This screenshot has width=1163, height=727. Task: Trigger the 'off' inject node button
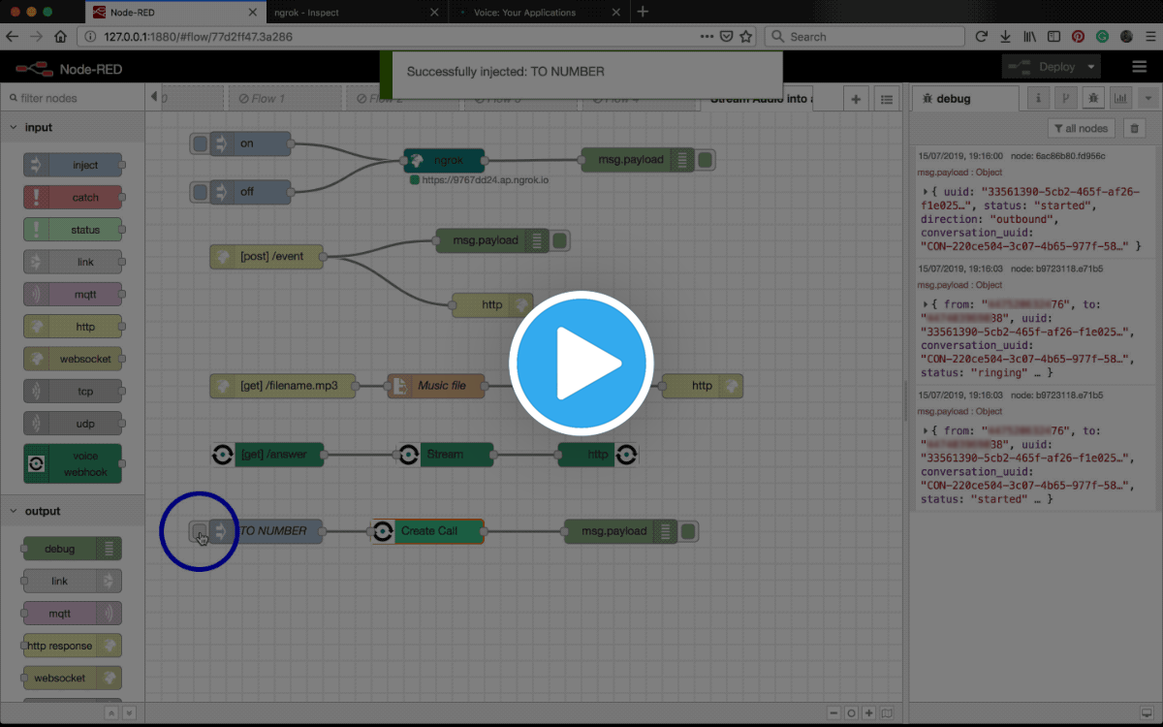[x=200, y=191]
